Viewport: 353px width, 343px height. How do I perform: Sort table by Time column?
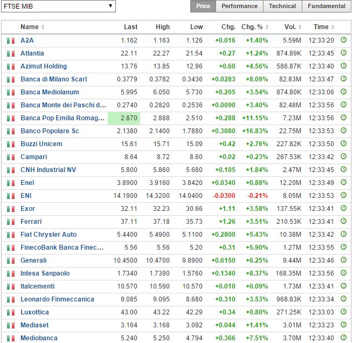324,27
